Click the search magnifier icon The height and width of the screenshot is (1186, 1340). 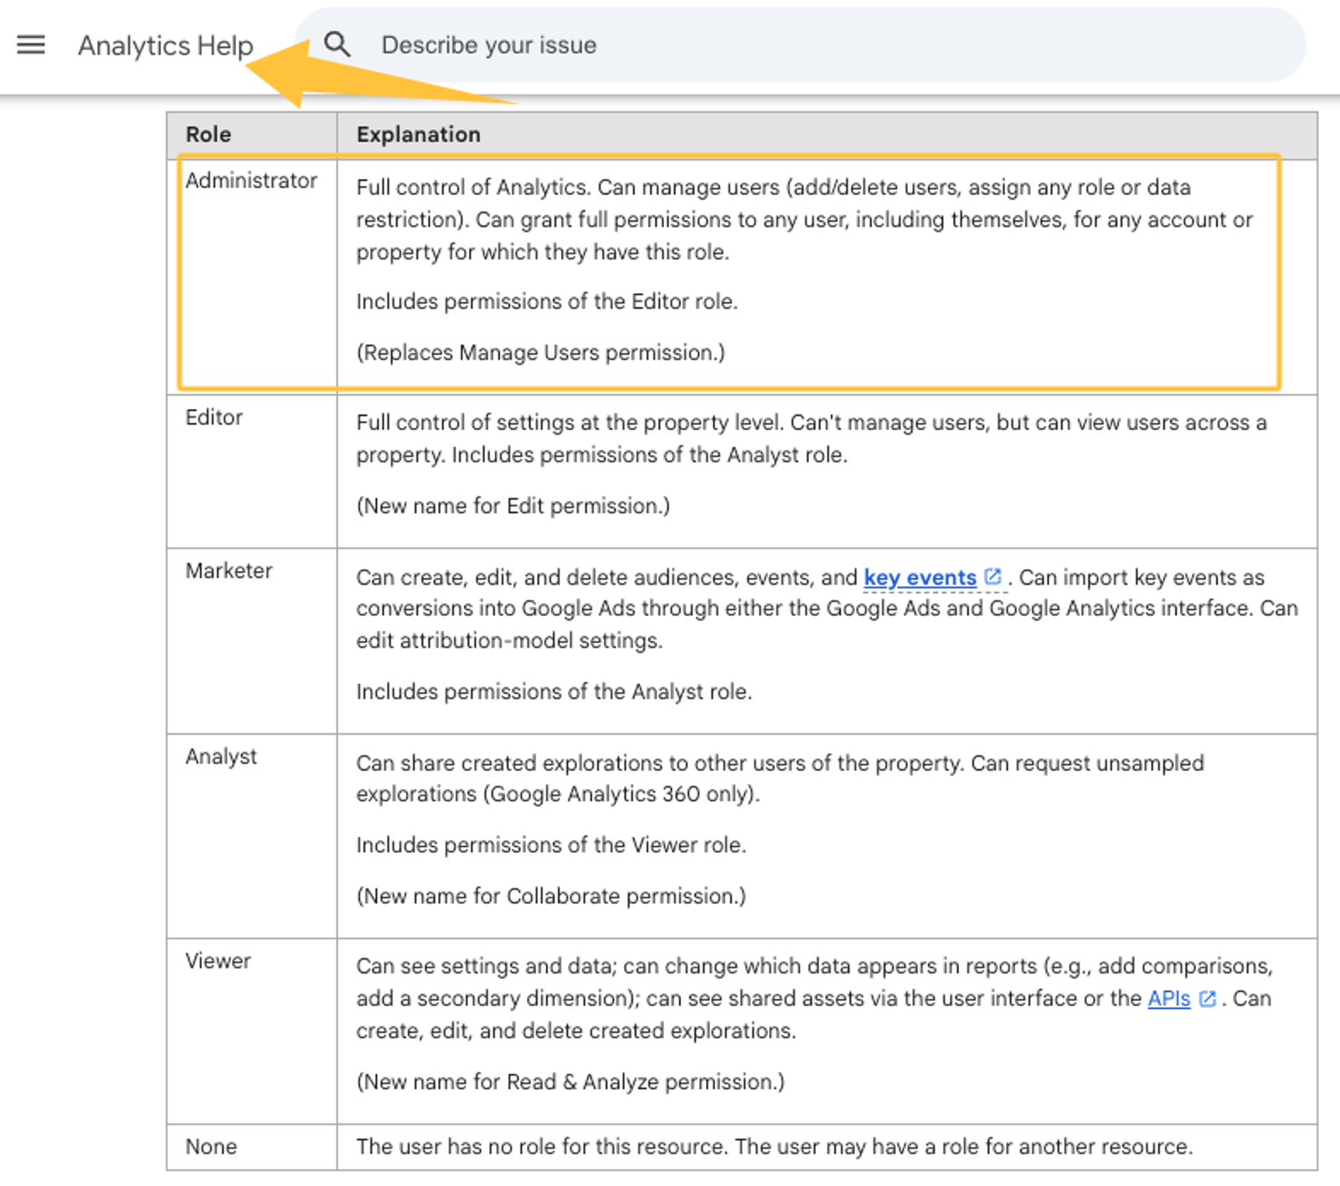(x=337, y=44)
